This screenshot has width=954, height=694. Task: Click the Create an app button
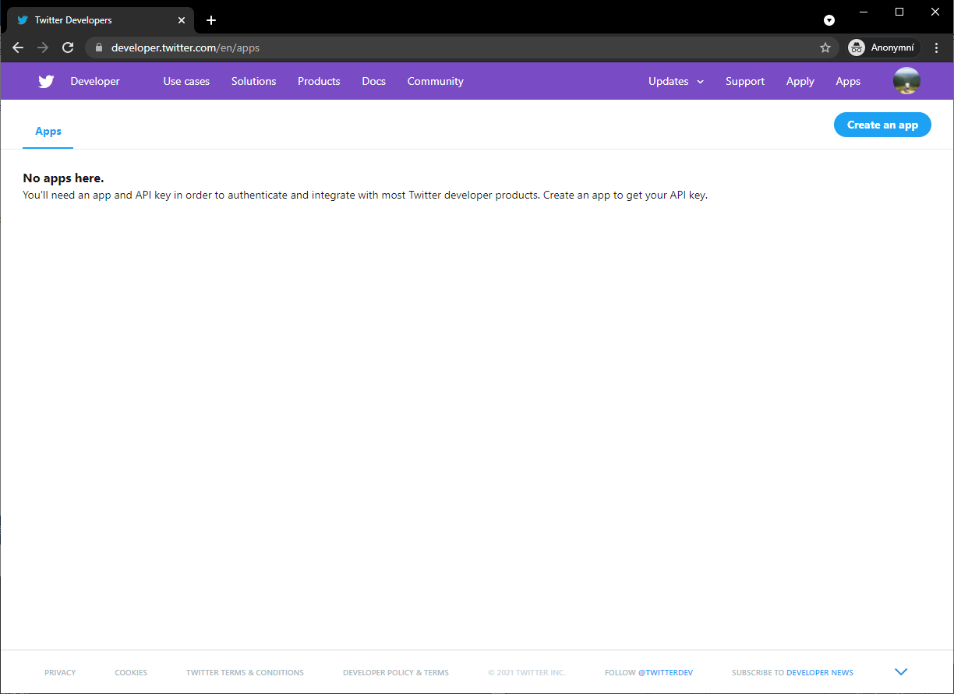(x=882, y=125)
